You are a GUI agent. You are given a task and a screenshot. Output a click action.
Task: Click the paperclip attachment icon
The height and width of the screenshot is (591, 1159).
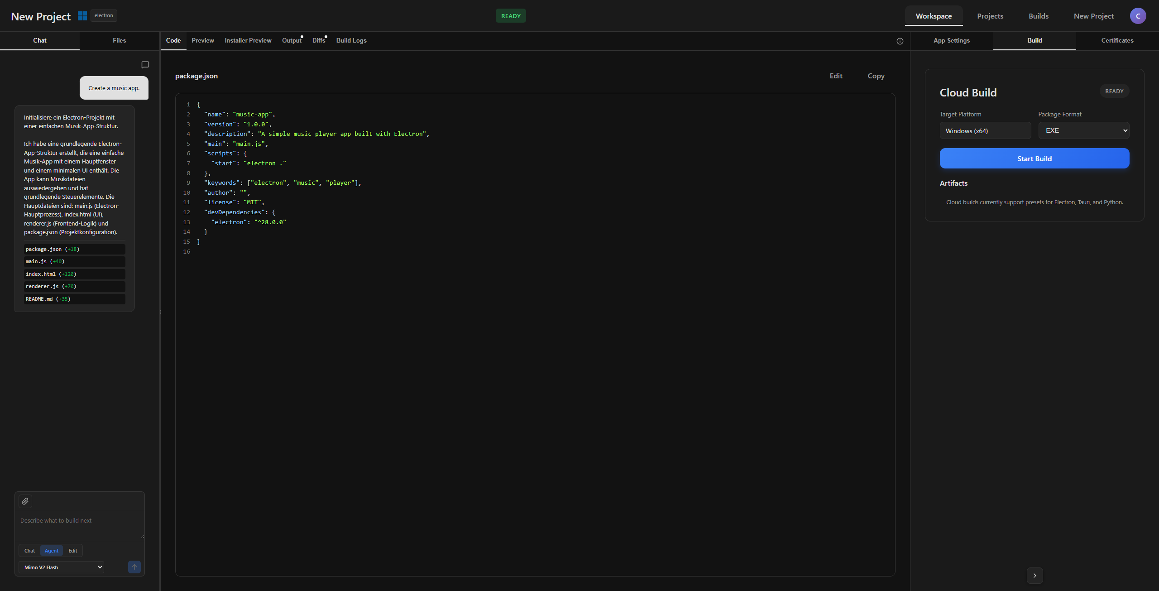[25, 501]
